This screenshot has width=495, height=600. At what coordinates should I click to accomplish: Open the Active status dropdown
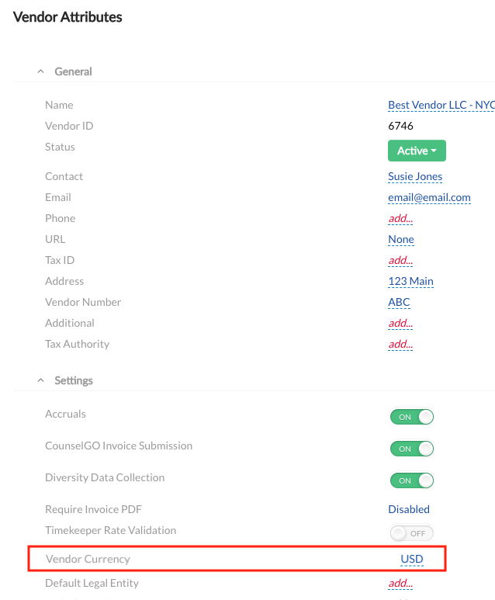point(417,151)
